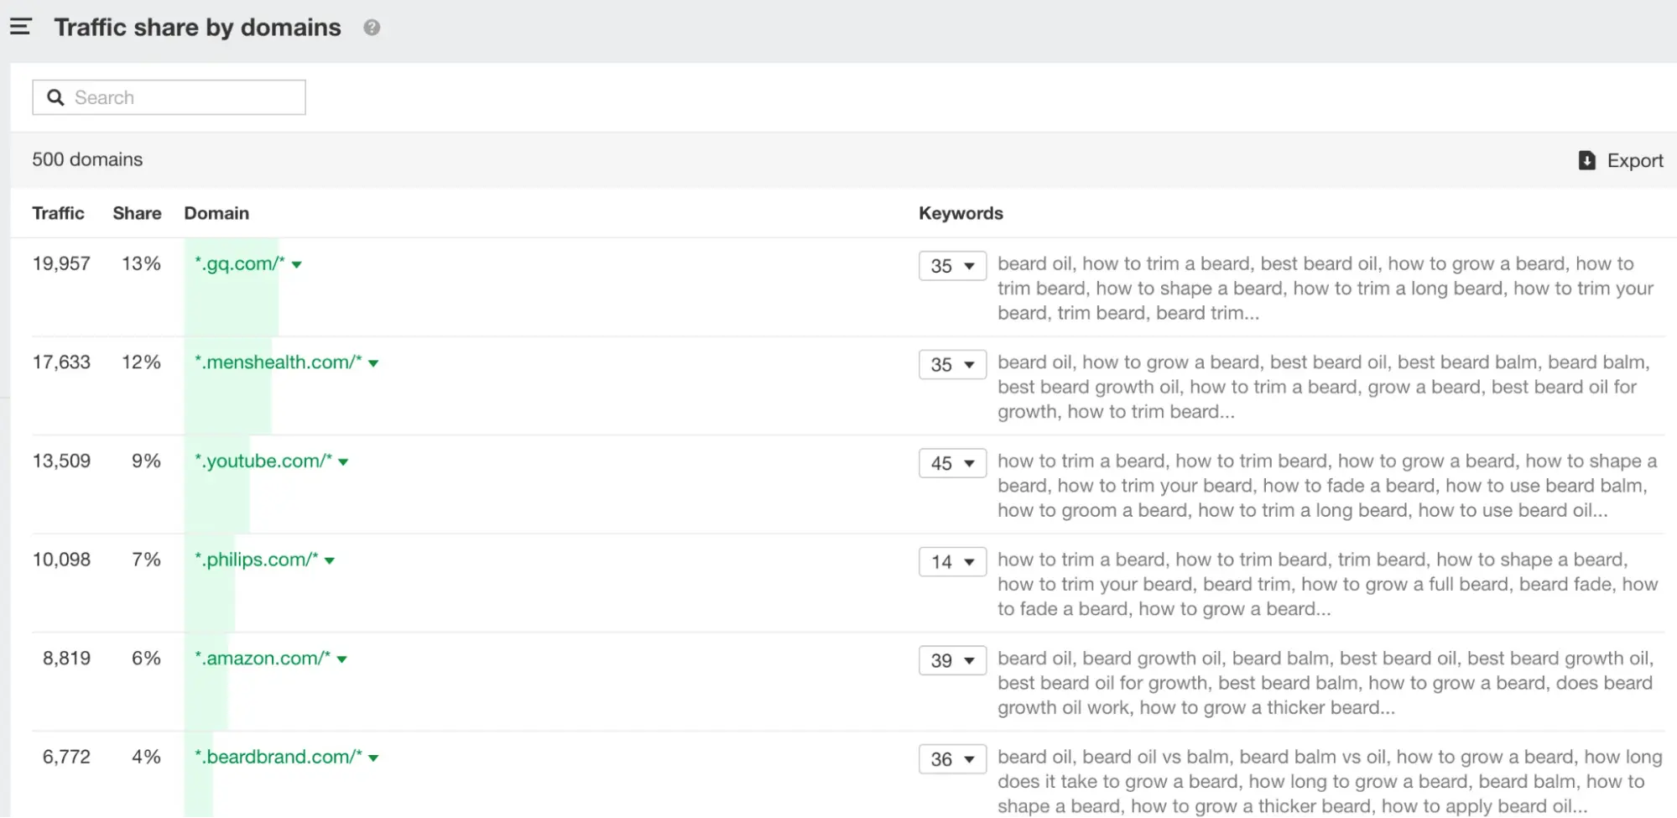Screen dimensions: 1677x818
Task: Click the Search domains input field
Action: tap(185, 97)
